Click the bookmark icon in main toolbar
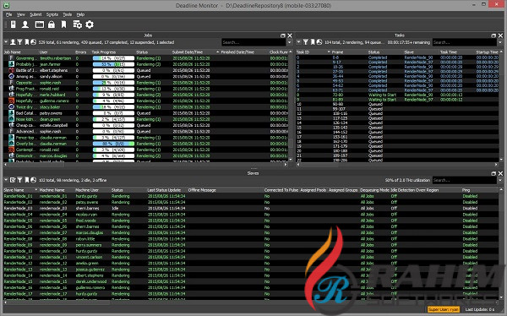 [x=63, y=25]
